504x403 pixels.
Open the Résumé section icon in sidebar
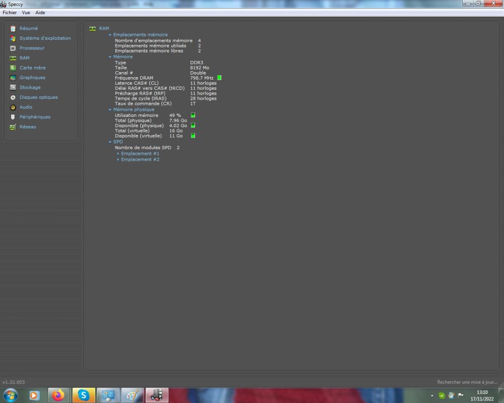coord(13,29)
